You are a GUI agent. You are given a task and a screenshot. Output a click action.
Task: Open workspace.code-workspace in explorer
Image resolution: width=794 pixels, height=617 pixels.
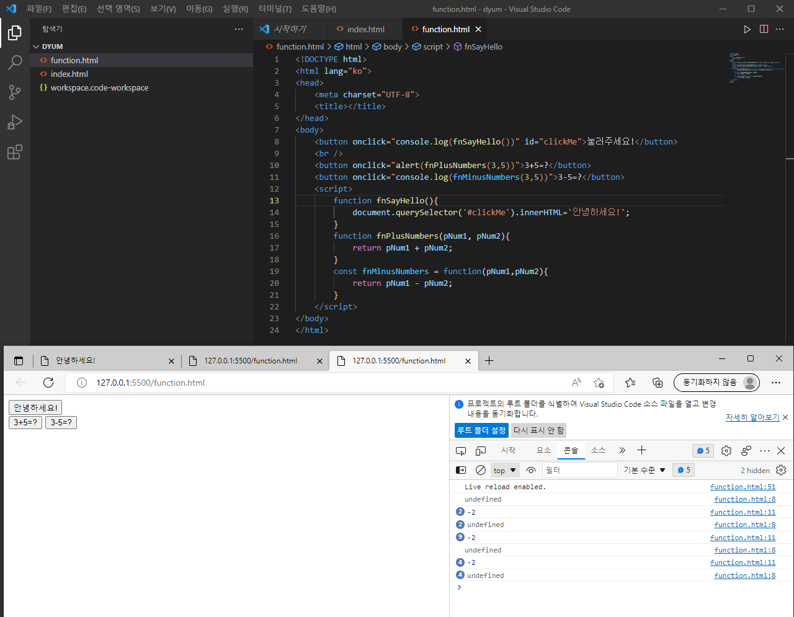pos(141,87)
